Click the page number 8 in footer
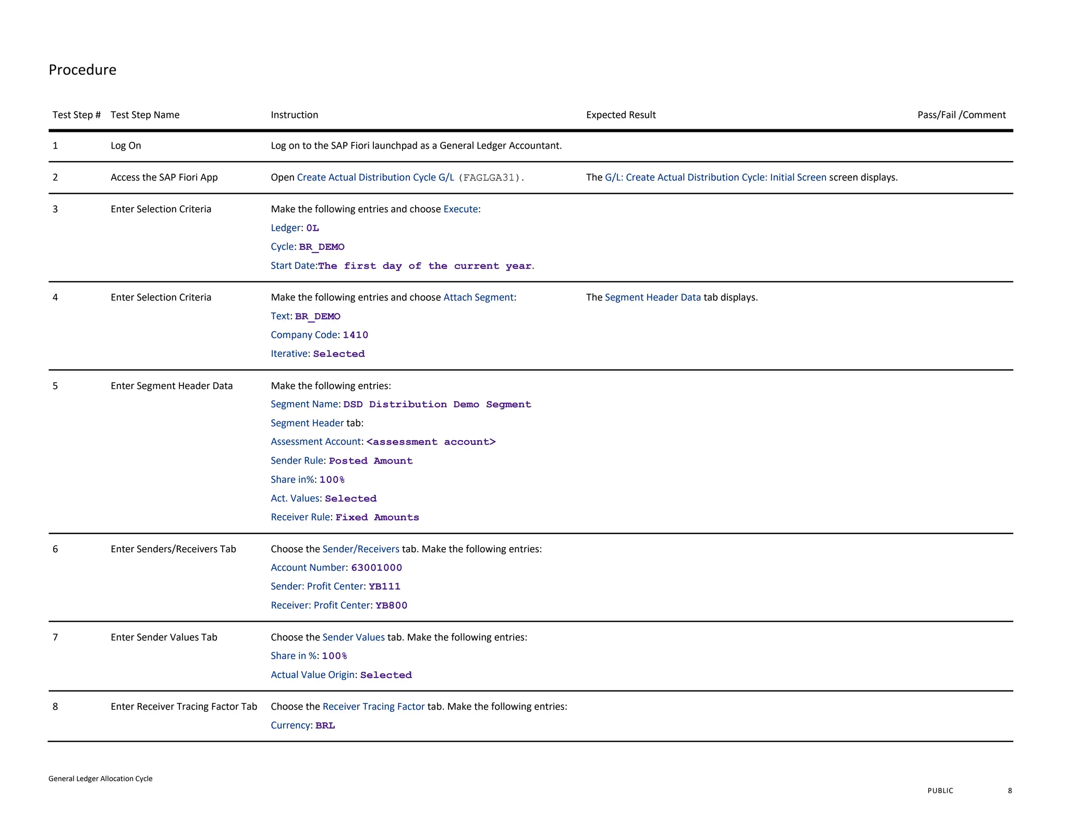The height and width of the screenshot is (825, 1068). 1010,791
